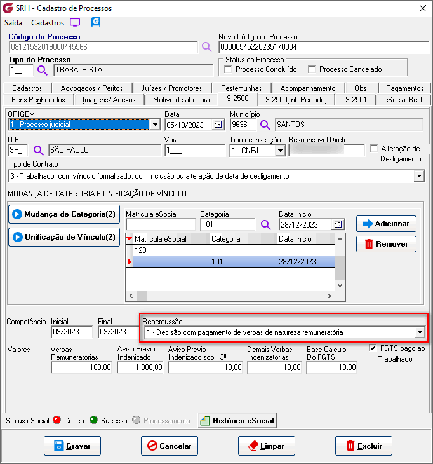This screenshot has width=433, height=464.
Task: Click the Verbas Remuneratorias value field
Action: pos(81,367)
